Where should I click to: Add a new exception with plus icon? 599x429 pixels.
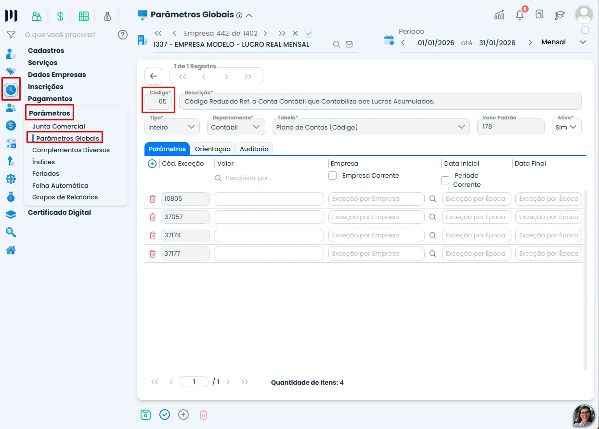pyautogui.click(x=152, y=164)
